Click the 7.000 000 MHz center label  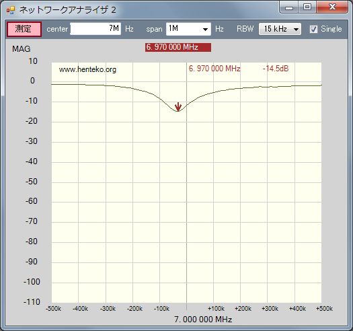(x=203, y=320)
